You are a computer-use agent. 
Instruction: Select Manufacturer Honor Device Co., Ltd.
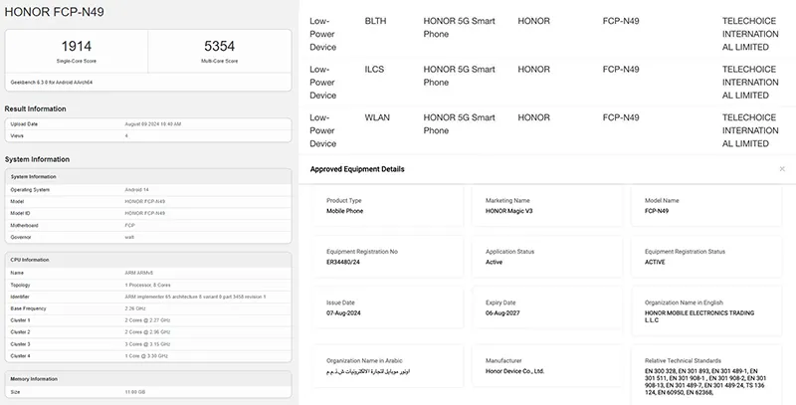tap(514, 371)
